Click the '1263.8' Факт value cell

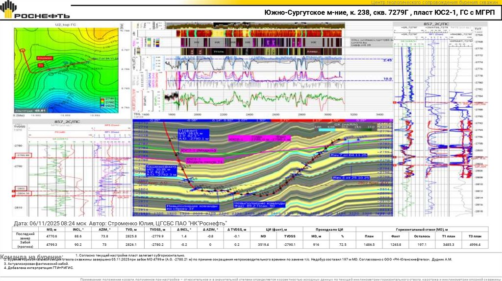point(396,245)
